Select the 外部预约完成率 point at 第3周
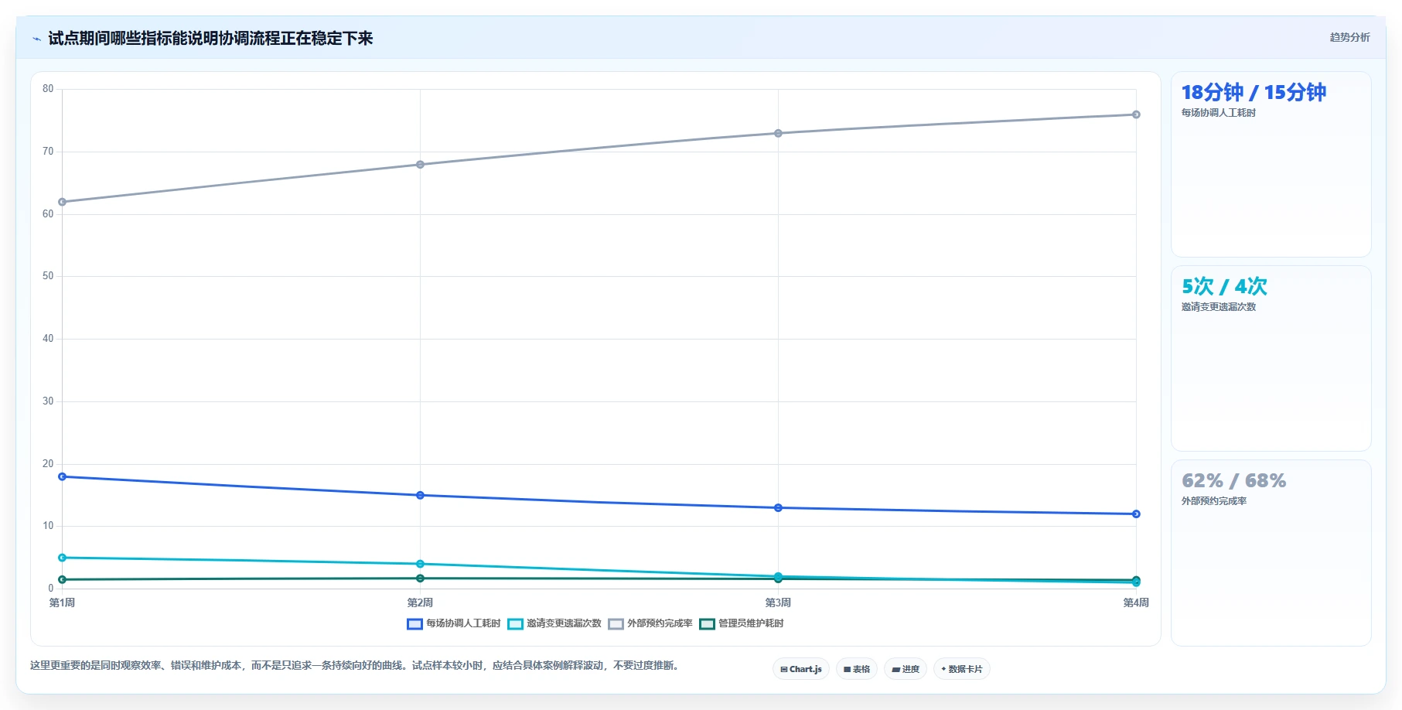Viewport: 1402px width, 710px height. tap(778, 133)
